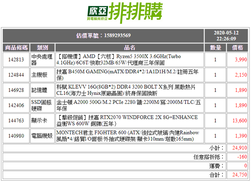Select barcode 124844

(16, 75)
